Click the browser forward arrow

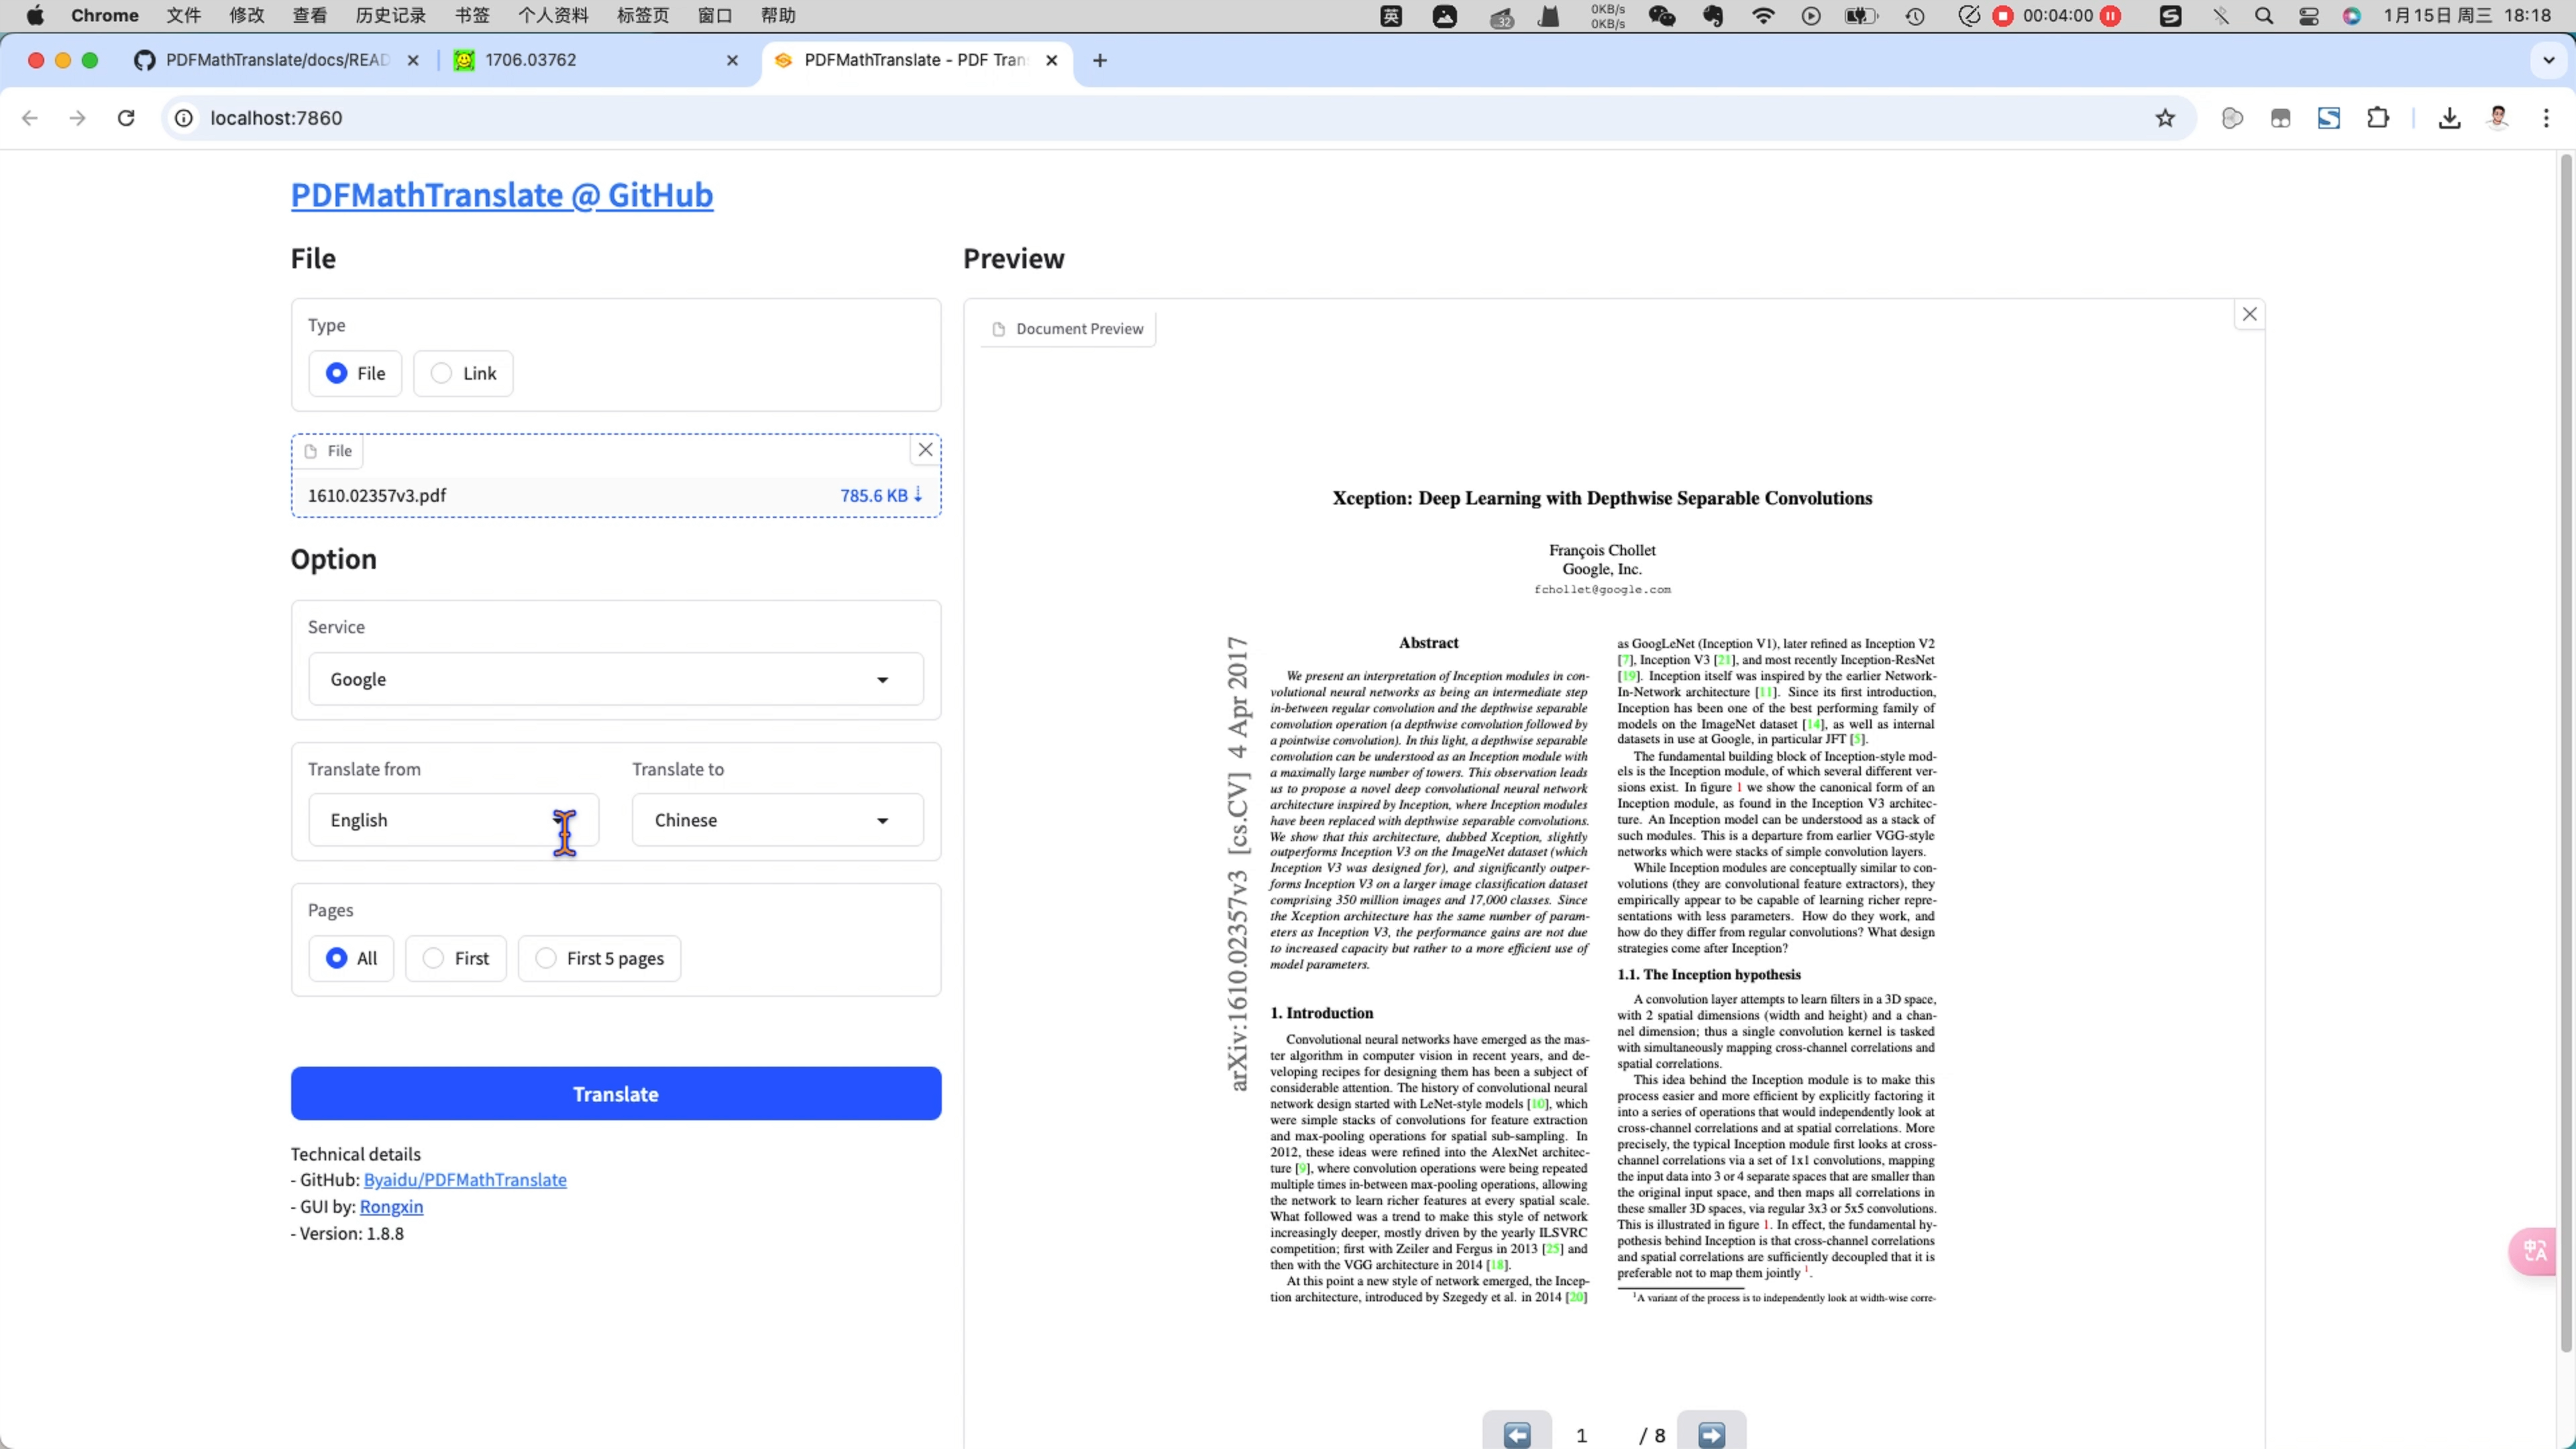pyautogui.click(x=77, y=118)
